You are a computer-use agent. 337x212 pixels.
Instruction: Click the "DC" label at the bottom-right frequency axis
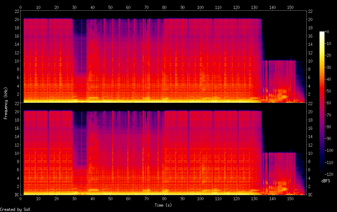(311, 195)
